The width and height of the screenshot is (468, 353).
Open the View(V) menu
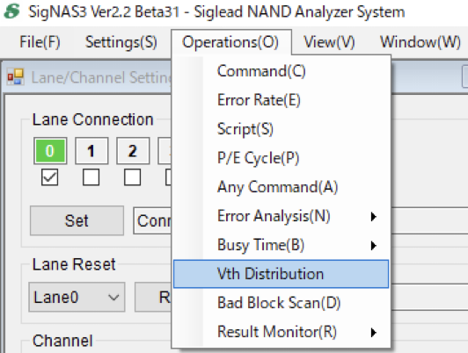329,41
